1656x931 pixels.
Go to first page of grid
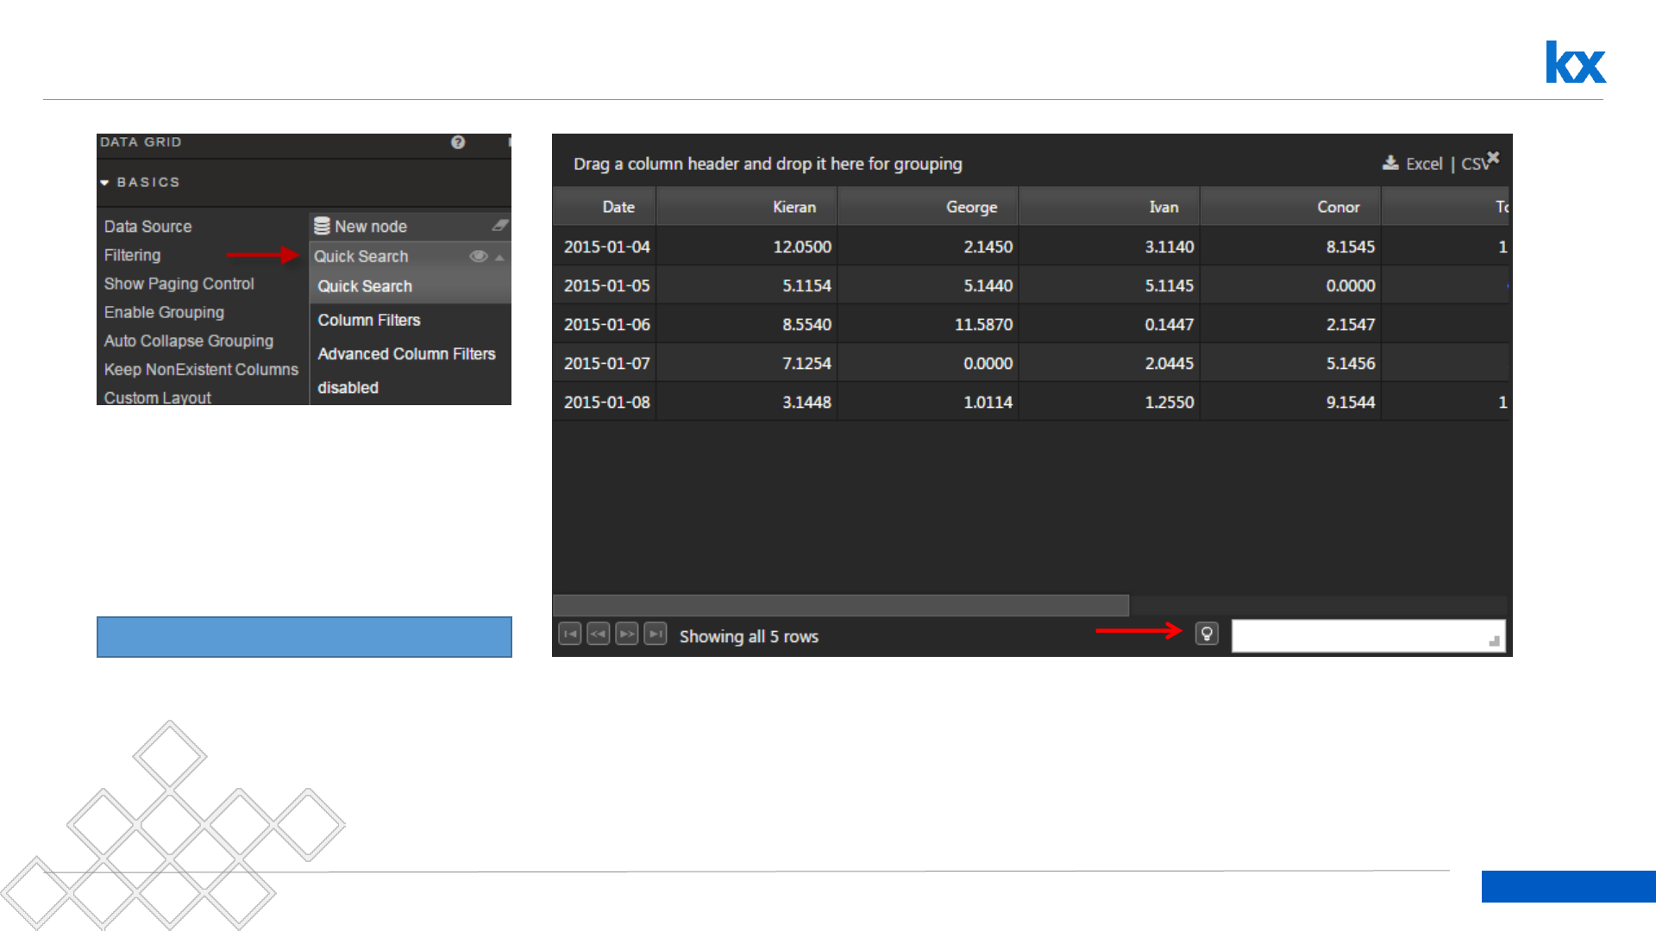pos(570,634)
